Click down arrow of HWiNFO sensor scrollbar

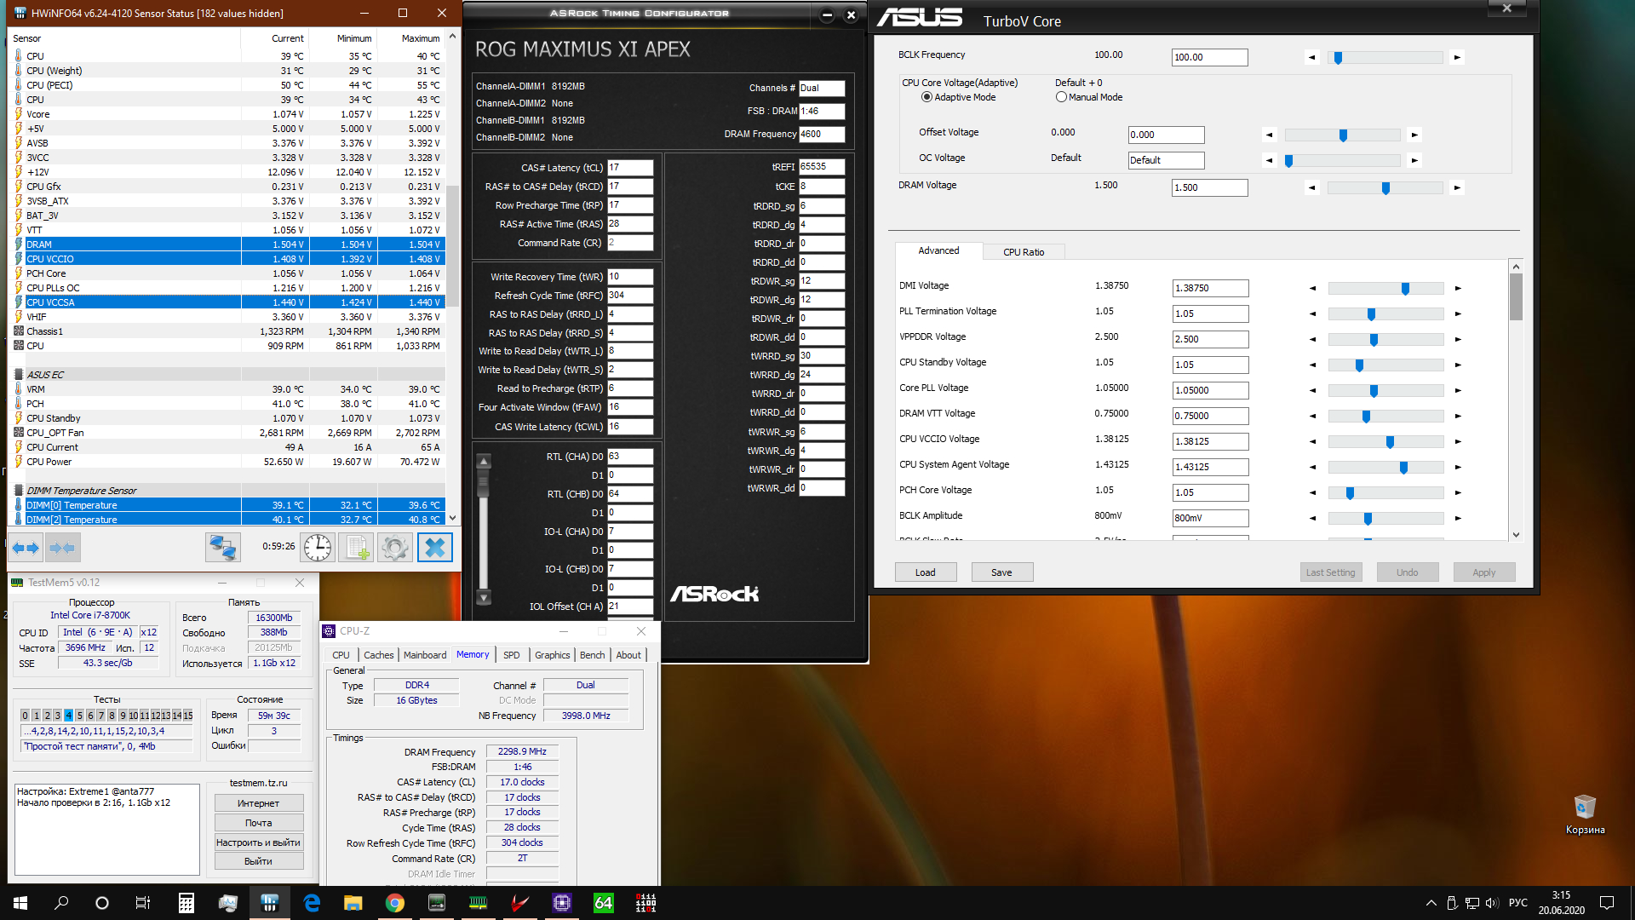452,517
